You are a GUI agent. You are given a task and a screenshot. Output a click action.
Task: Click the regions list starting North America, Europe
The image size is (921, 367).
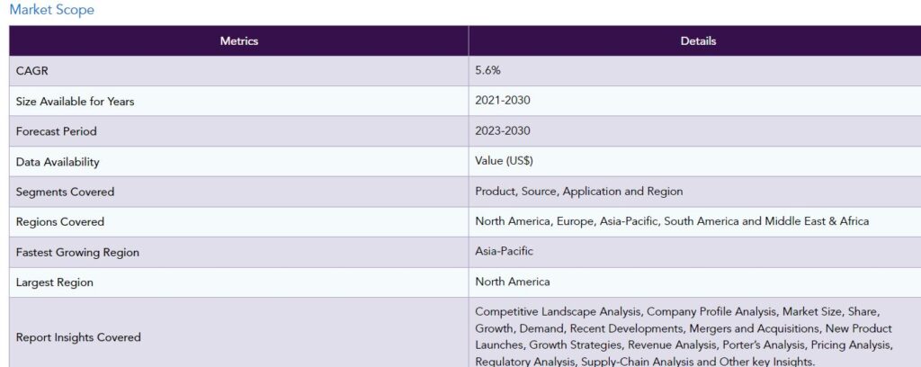coord(672,221)
